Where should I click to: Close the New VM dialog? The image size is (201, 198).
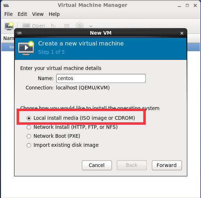(182, 33)
